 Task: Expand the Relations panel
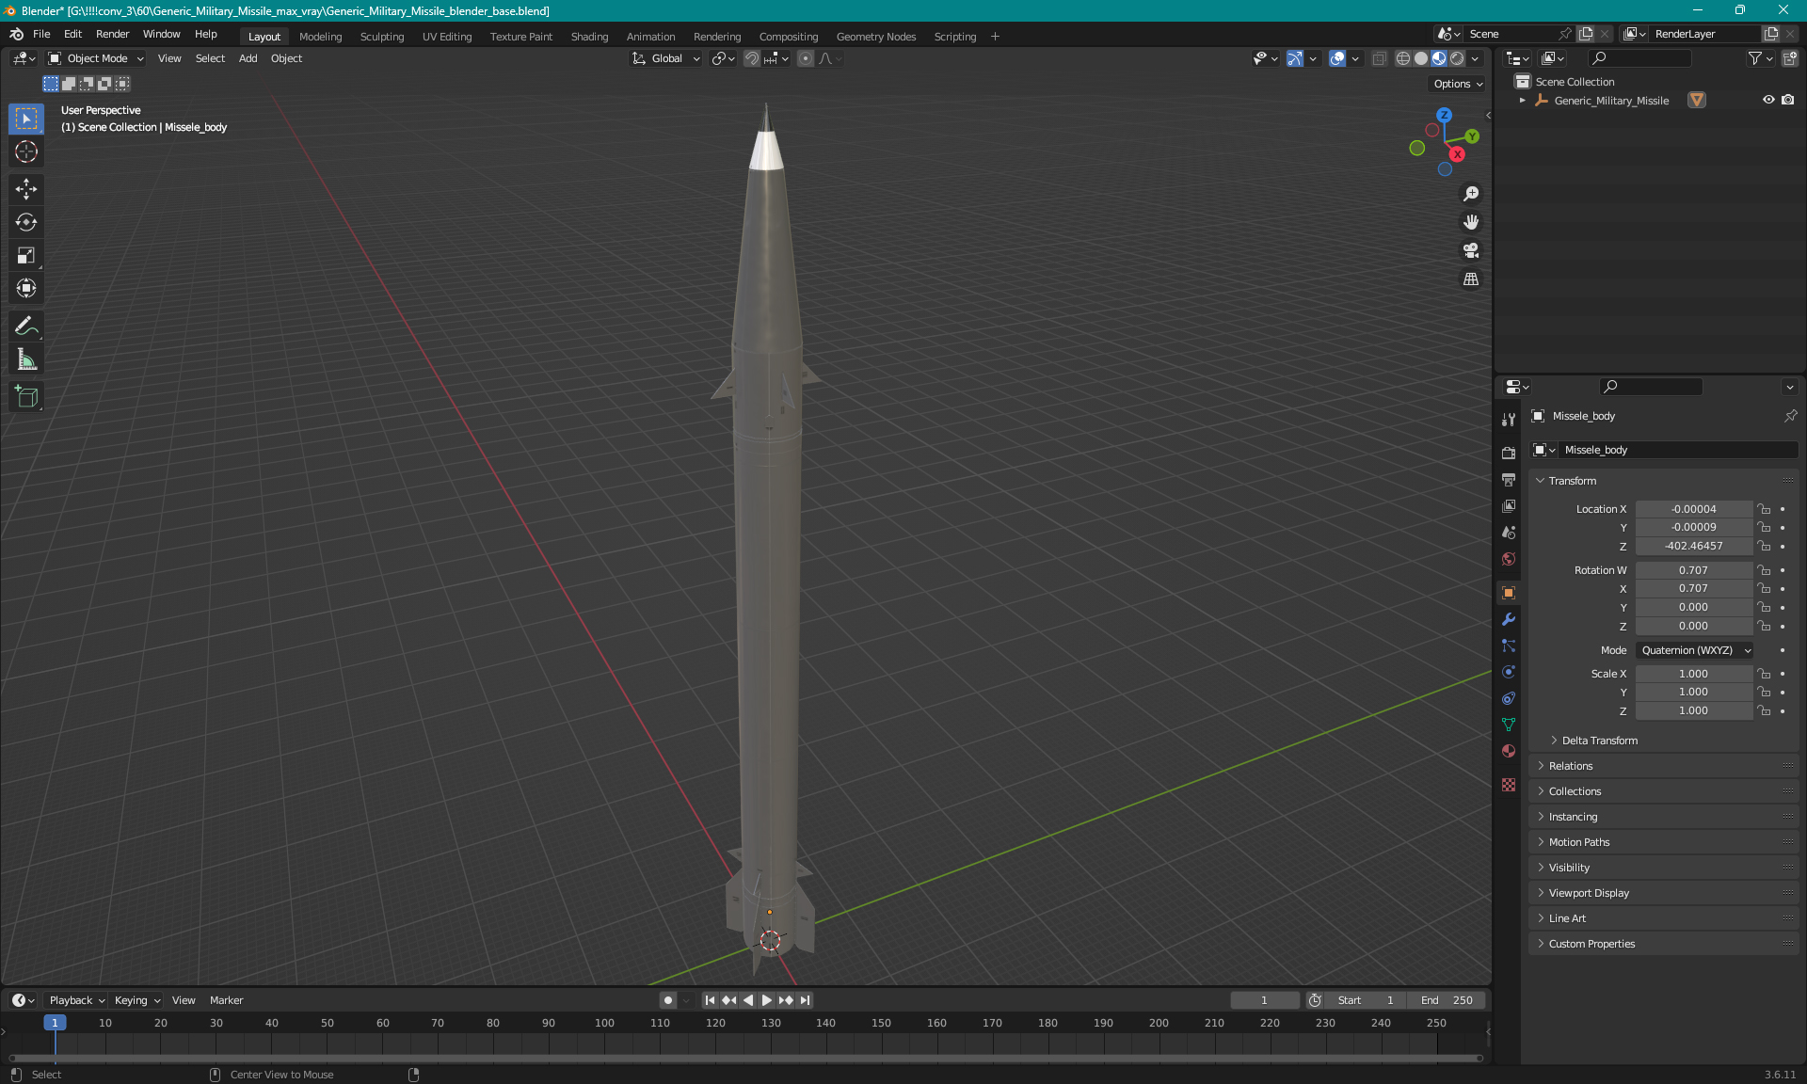pyautogui.click(x=1571, y=766)
